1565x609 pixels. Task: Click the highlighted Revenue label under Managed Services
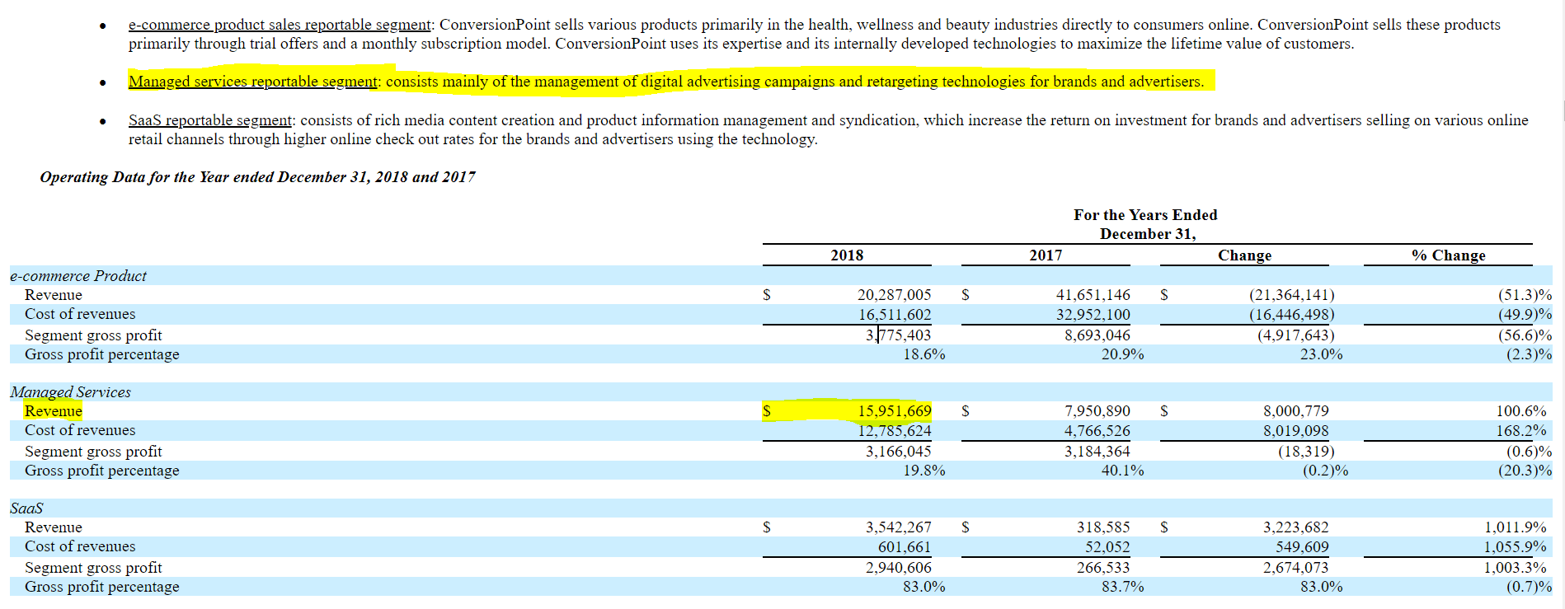(54, 411)
